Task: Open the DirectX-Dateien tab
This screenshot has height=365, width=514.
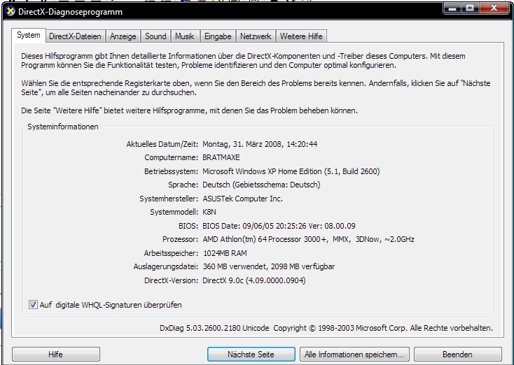Action: click(x=75, y=36)
